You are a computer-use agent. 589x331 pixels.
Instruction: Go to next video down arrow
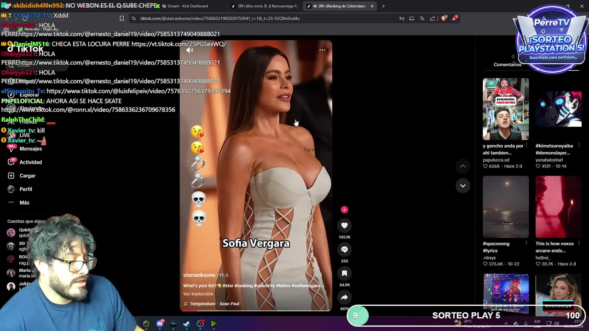pos(463,186)
